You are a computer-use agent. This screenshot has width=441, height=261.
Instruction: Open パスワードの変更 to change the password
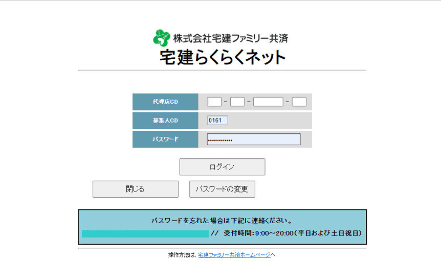[x=222, y=189]
